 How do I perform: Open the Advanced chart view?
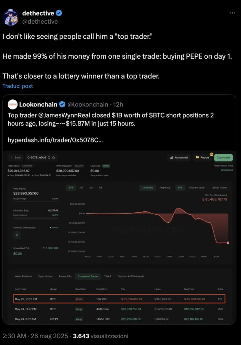click(x=179, y=158)
